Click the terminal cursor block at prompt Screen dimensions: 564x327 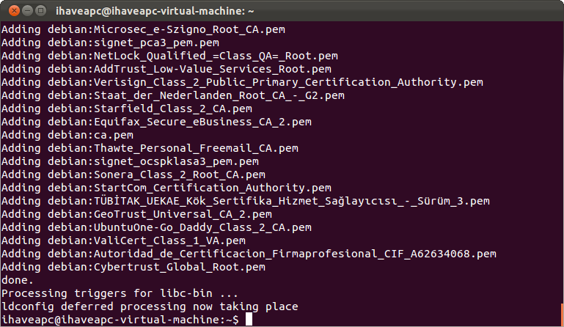(249, 319)
